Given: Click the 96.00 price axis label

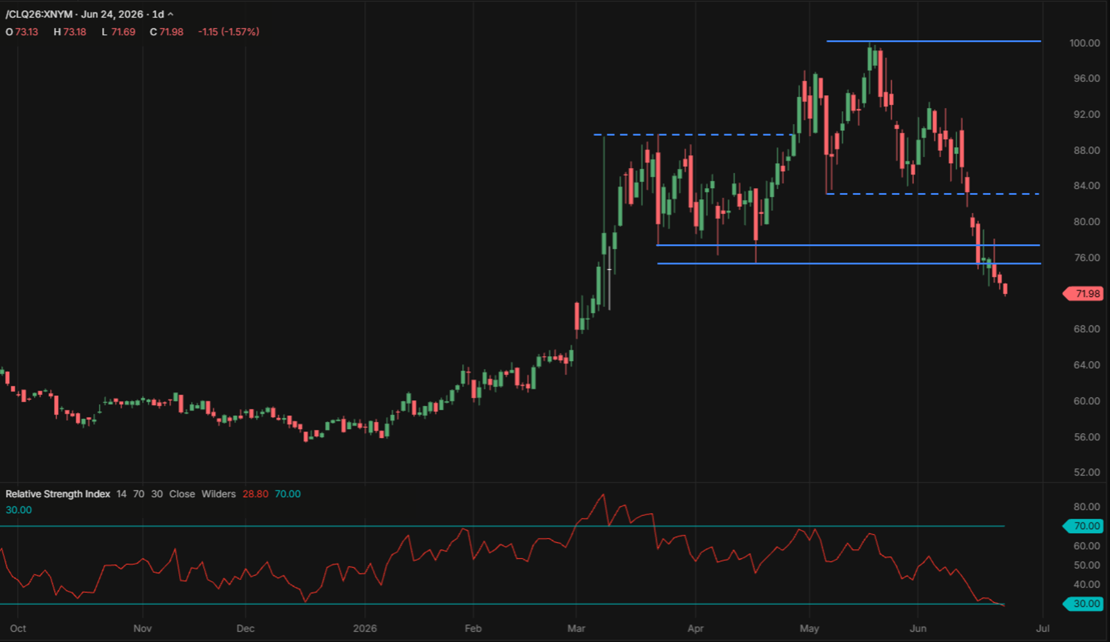Looking at the screenshot, I should click(x=1086, y=79).
